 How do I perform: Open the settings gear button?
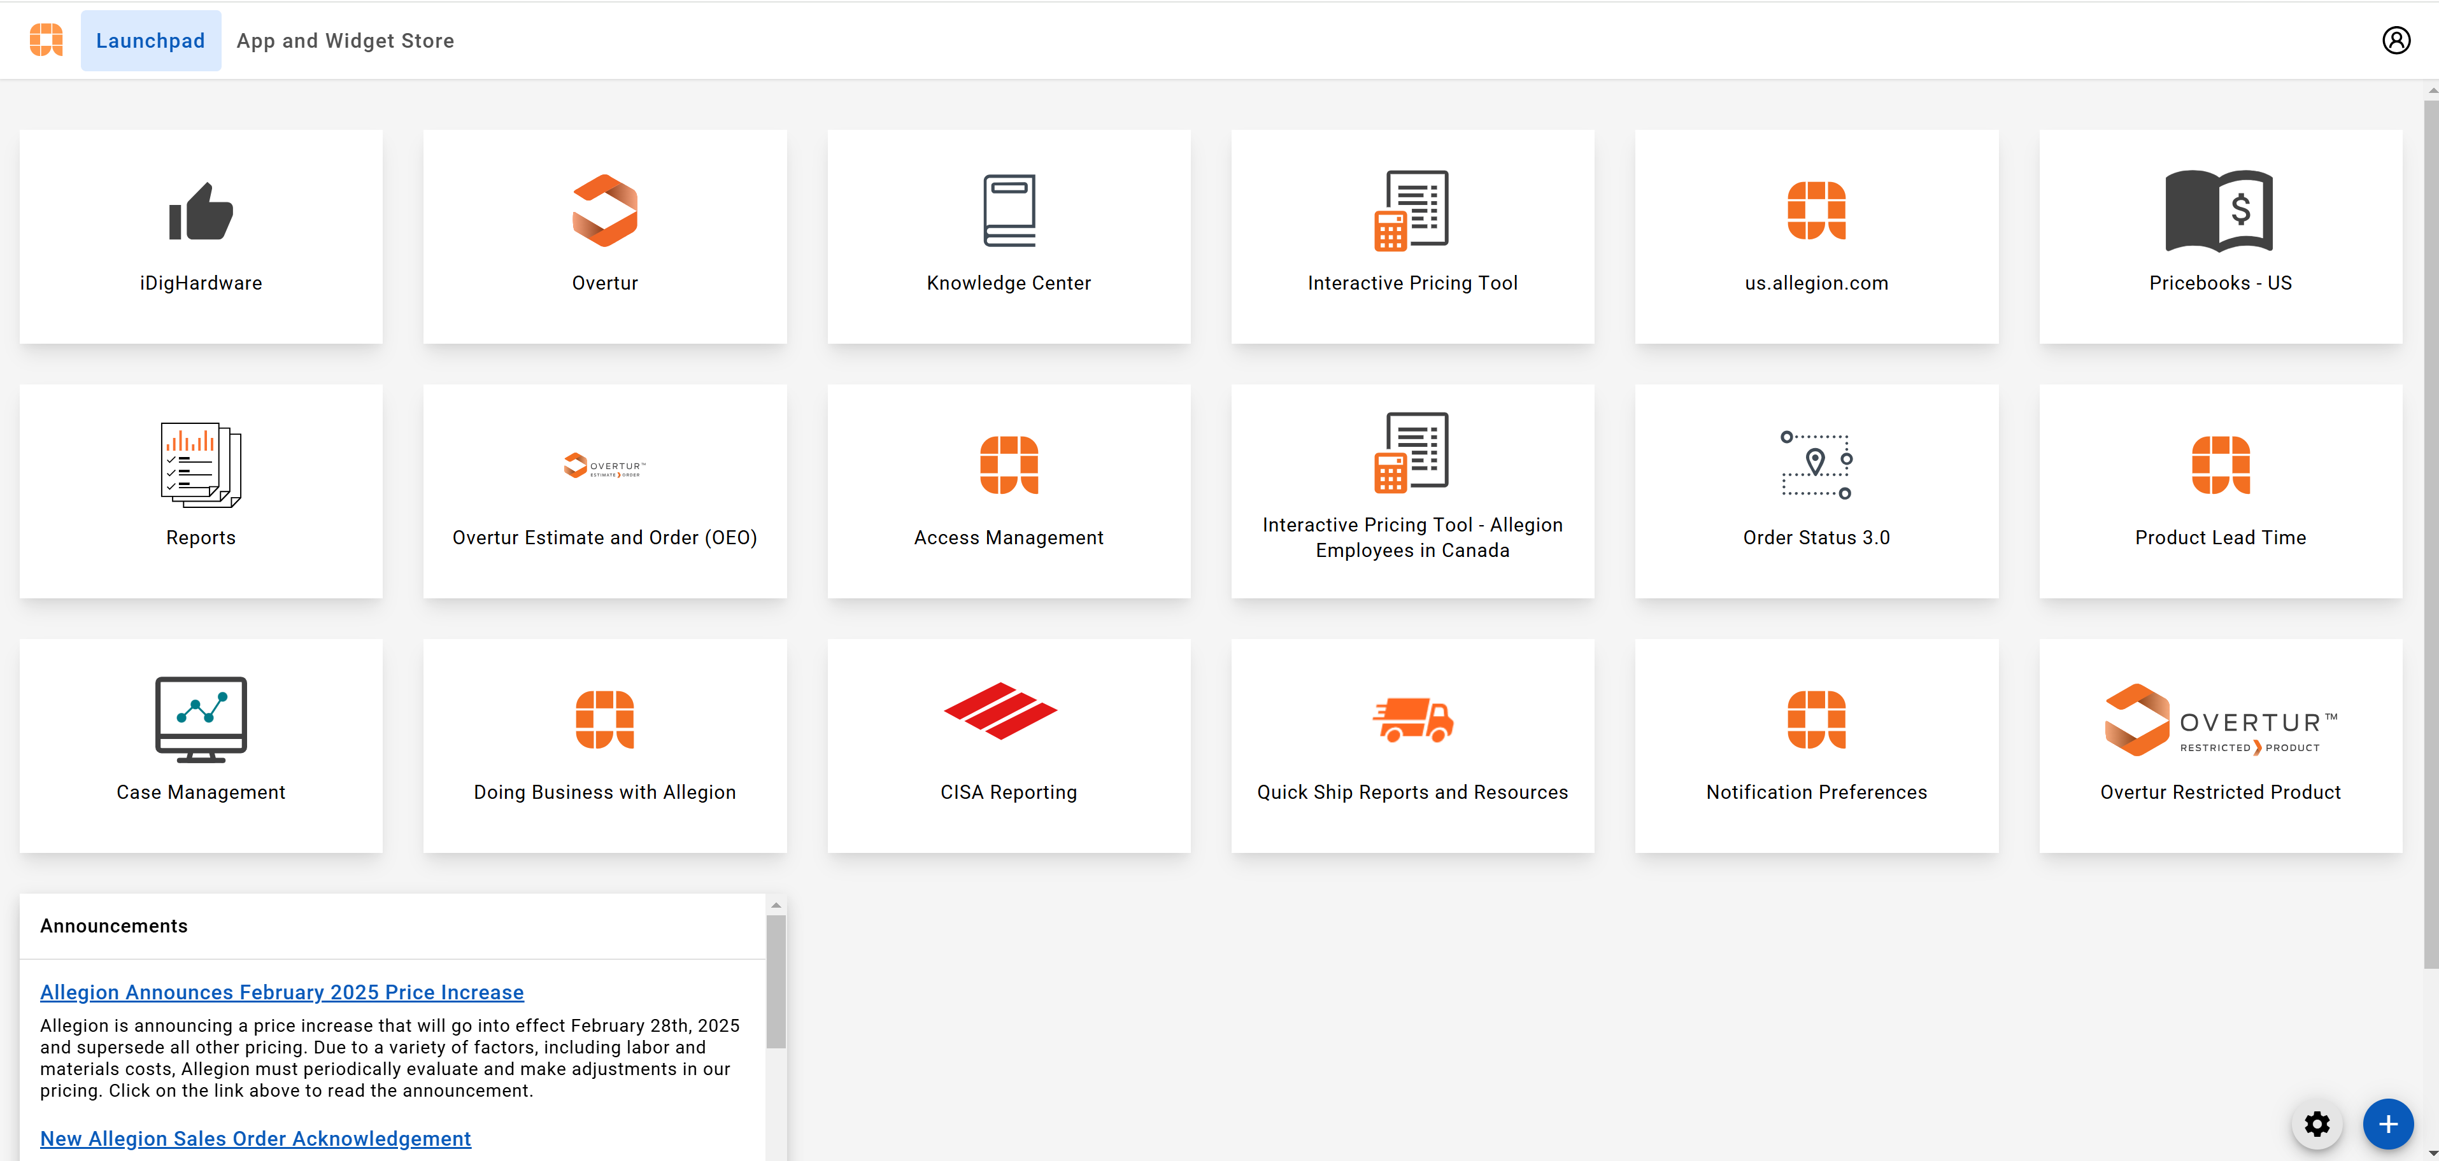pos(2317,1124)
